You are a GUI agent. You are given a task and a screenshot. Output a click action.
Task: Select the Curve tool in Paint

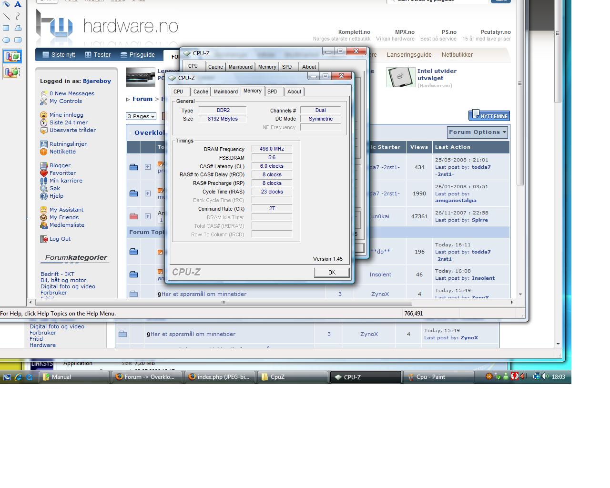pos(18,16)
